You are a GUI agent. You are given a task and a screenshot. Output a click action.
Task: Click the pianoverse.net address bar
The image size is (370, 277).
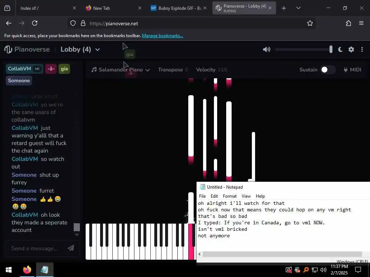click(x=191, y=23)
